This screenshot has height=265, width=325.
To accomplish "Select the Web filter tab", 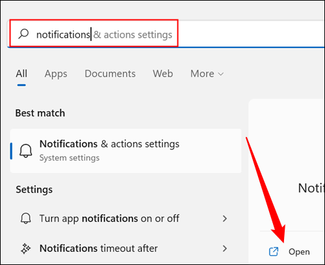I will click(x=163, y=73).
